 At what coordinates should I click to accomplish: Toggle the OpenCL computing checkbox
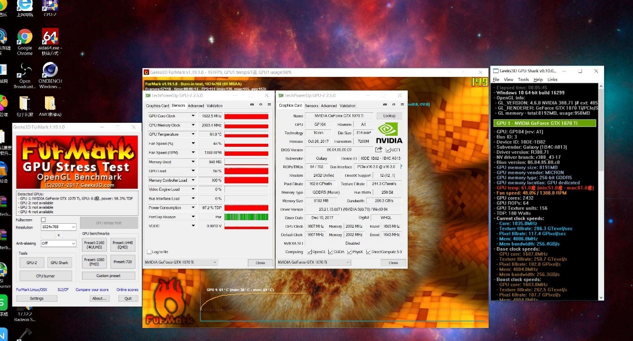(309, 252)
